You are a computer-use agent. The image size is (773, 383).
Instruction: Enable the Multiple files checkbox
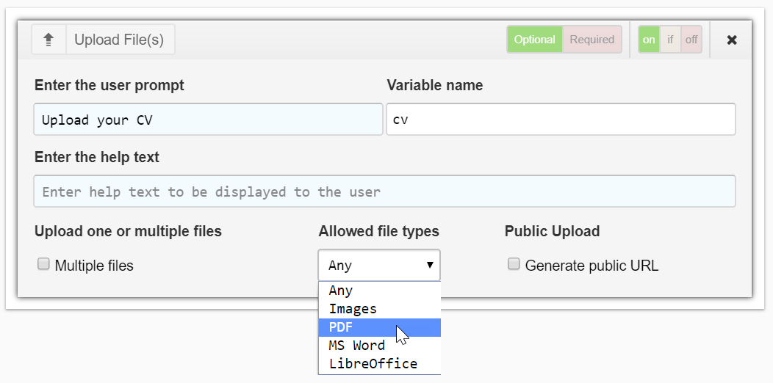point(44,264)
